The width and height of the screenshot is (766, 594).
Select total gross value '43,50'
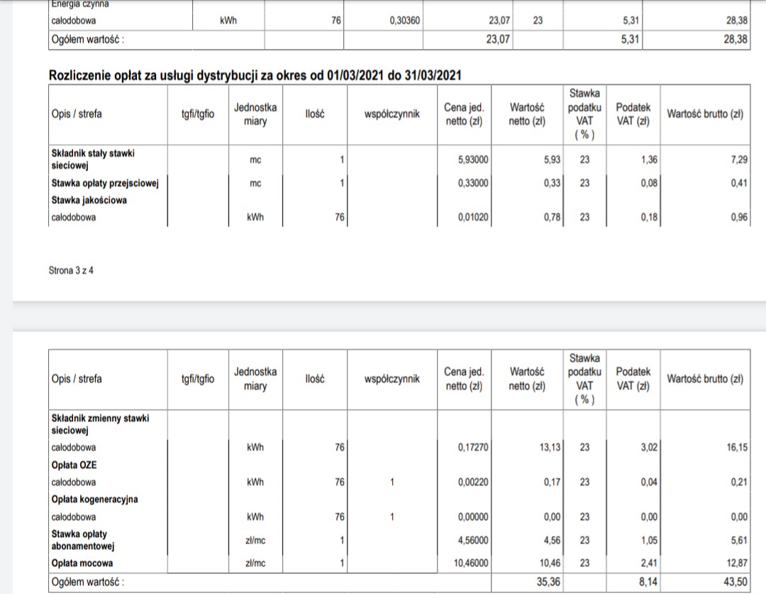tap(736, 582)
